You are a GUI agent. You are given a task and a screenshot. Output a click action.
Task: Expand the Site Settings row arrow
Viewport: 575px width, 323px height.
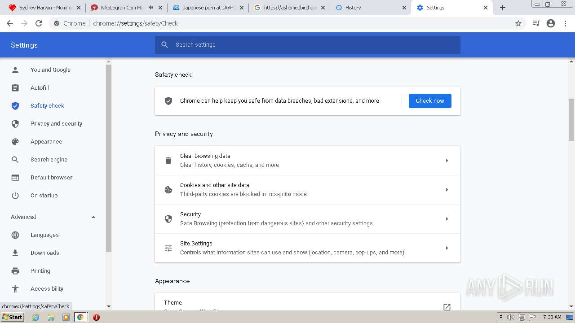pos(447,248)
